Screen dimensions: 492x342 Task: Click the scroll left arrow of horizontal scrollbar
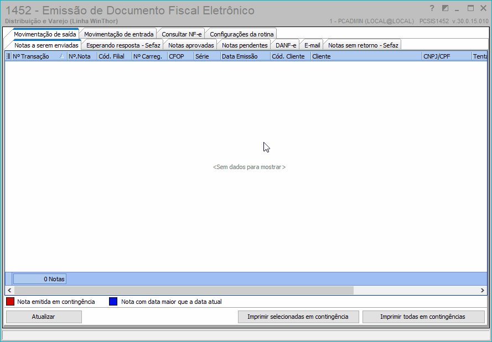coord(9,290)
